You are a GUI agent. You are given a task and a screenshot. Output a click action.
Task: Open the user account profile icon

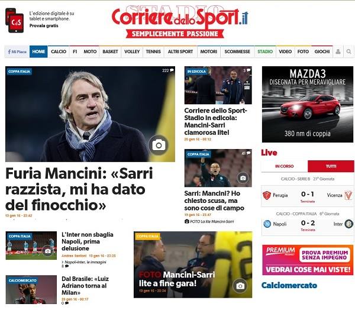click(x=338, y=51)
